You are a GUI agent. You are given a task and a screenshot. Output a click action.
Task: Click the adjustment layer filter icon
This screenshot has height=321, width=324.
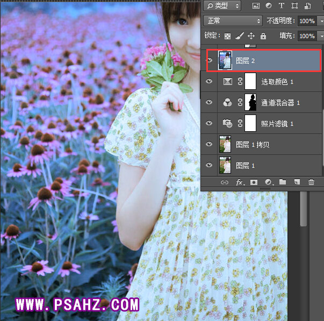269,6
